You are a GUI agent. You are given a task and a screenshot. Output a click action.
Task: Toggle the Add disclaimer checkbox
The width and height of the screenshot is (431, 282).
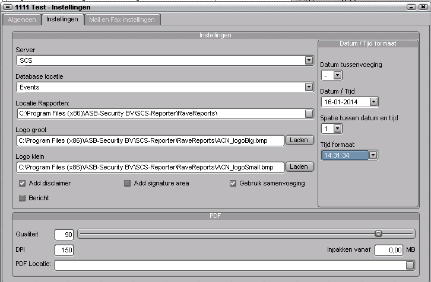(x=23, y=183)
